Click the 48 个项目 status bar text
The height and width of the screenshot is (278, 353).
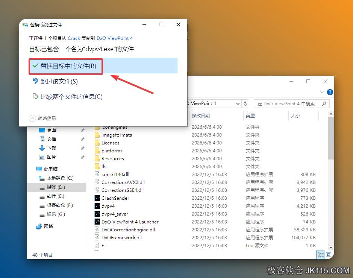pos(42,255)
